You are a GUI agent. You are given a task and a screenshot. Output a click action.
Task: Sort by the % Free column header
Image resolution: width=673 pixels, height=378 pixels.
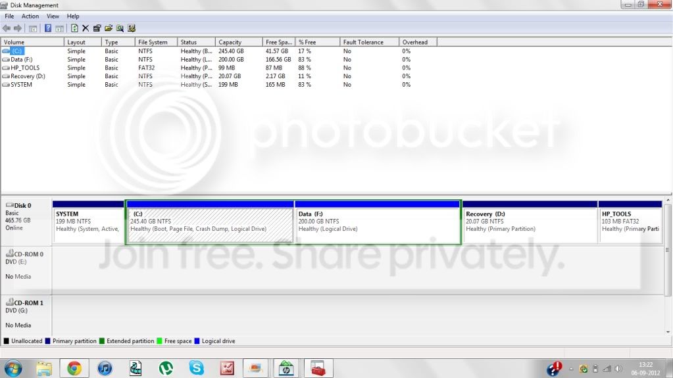[317, 42]
